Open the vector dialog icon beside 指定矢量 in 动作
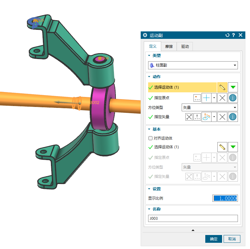250x249 pixels. point(197,117)
